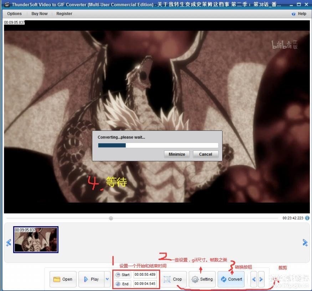Screen dimensions: 312x291
Task: Open the Buy Now menu item
Action: 39,14
